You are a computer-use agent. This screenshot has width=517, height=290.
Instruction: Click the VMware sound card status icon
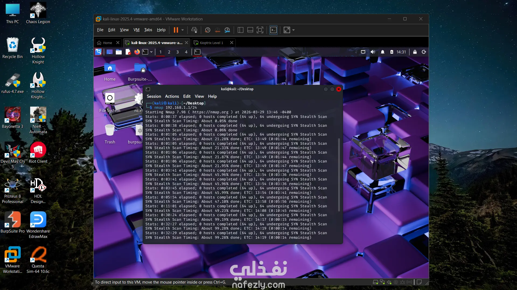pyautogui.click(x=389, y=282)
